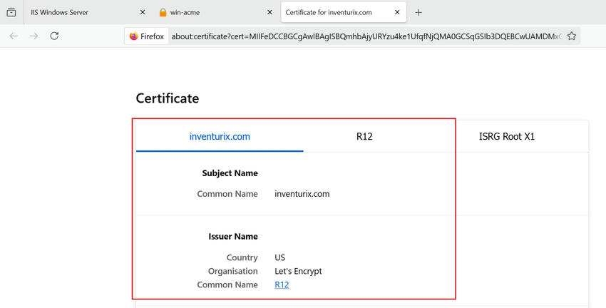Screen dimensions: 606x308
Task: Click the Common Name label under Subject Name
Action: click(227, 194)
